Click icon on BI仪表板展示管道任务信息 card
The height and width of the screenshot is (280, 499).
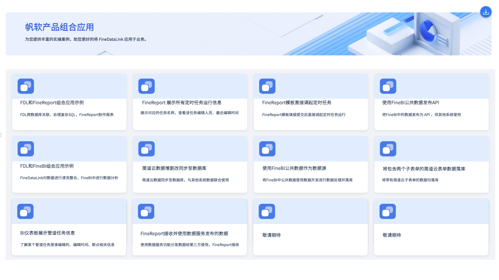pos(25,212)
